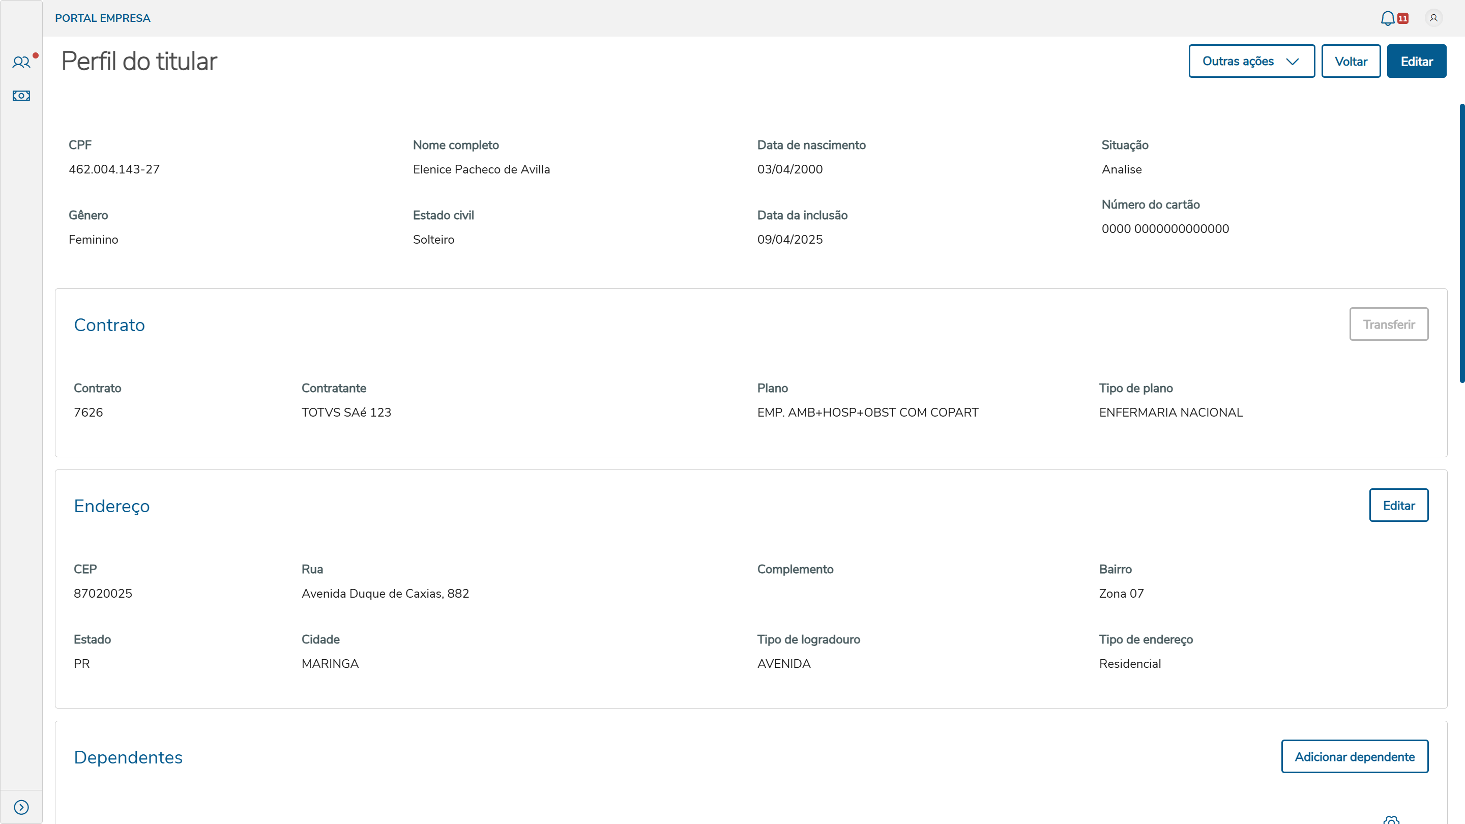Viewport: 1465px width, 824px height.
Task: Click the red 11 notification badge
Action: point(1403,18)
